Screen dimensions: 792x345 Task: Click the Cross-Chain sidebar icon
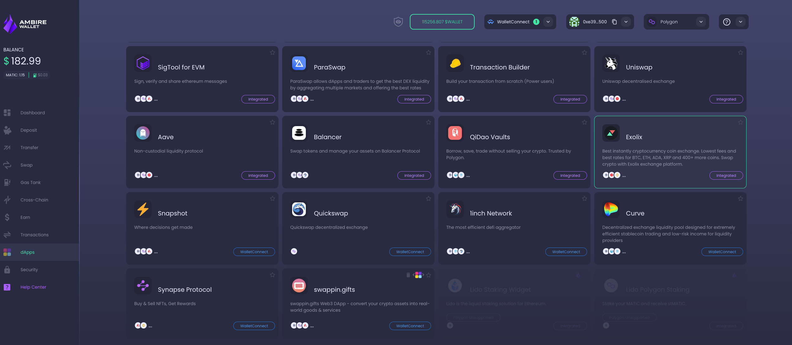(x=7, y=200)
